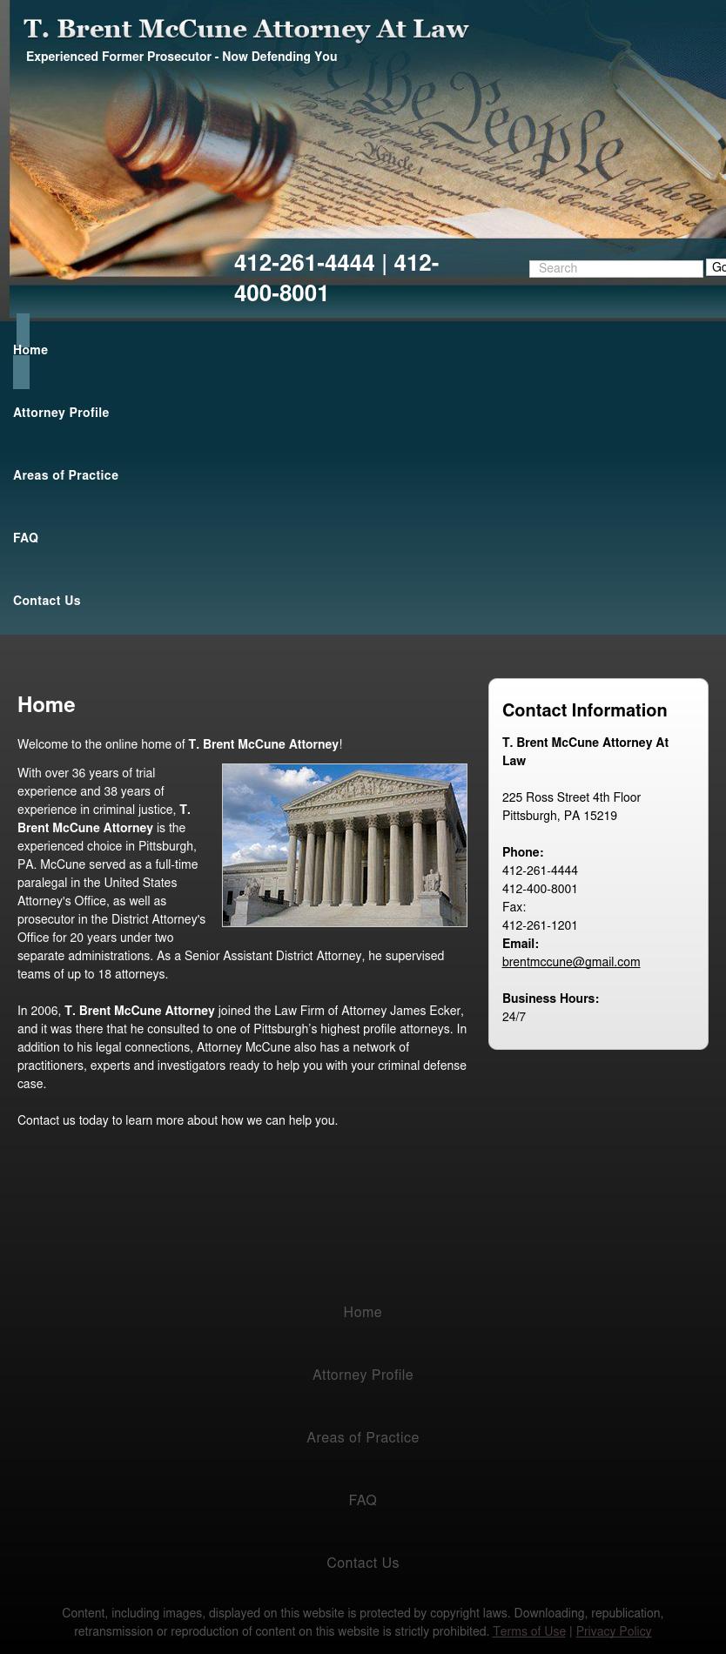Open Contact Us in the top navigation
Image resolution: width=726 pixels, height=1654 pixels.
pos(47,601)
